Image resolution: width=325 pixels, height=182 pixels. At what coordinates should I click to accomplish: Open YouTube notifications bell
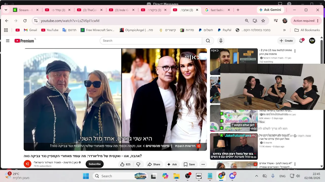301,41
